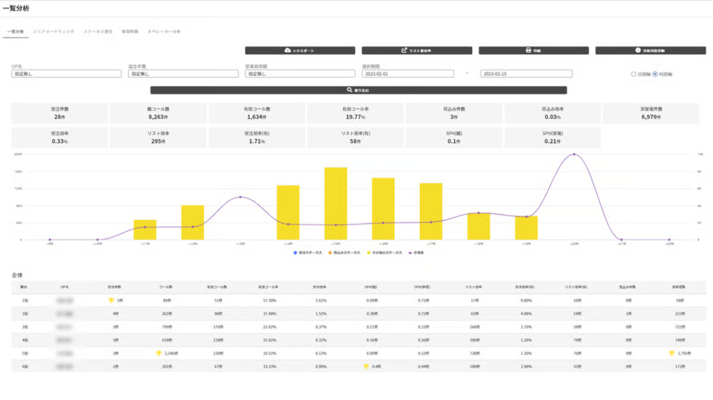Screen dimensions: 713x400
Task: Switch to the エリアマーケティング tab
Action: coord(54,32)
